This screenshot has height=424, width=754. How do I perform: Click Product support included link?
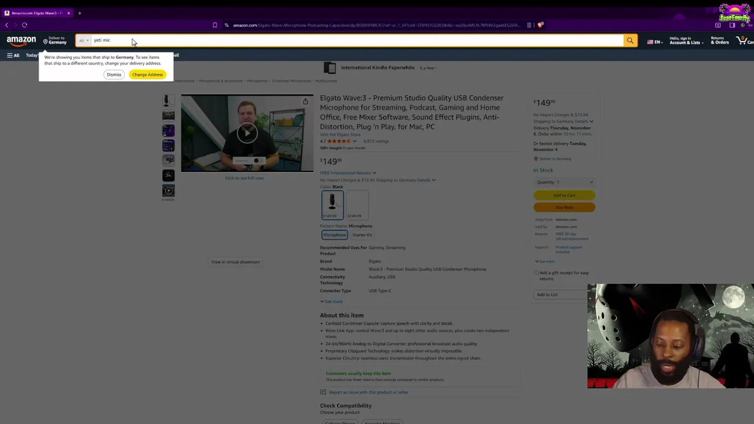[x=569, y=250]
